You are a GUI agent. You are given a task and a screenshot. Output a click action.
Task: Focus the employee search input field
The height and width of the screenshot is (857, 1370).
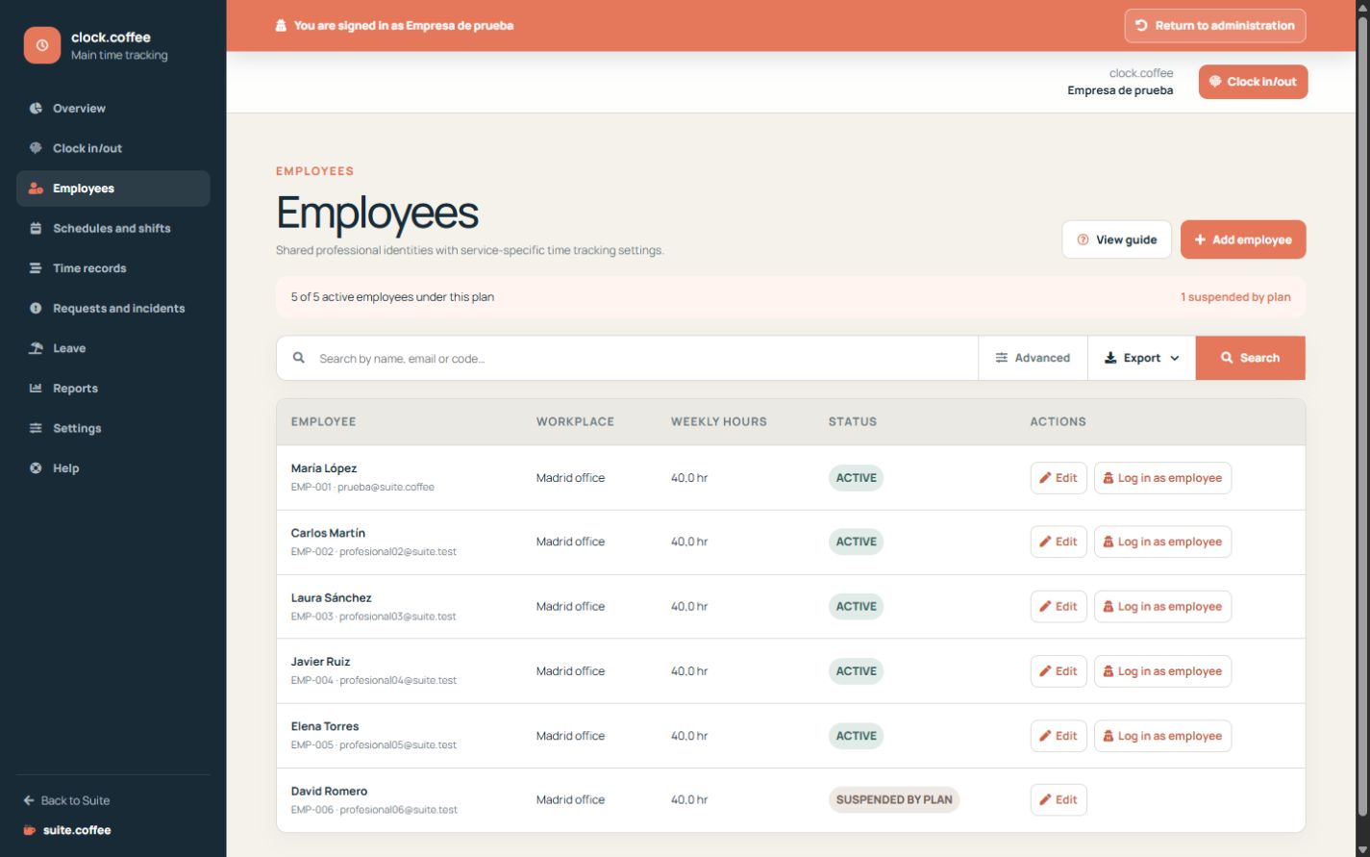click(627, 358)
